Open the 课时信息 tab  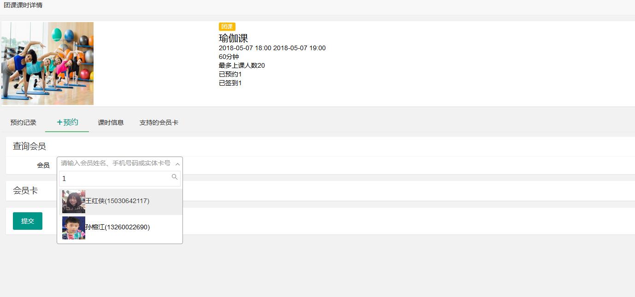coord(111,122)
